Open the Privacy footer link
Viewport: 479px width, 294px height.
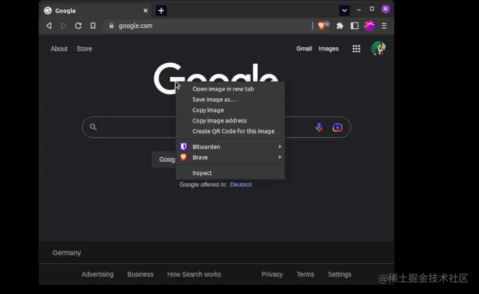pyautogui.click(x=272, y=274)
